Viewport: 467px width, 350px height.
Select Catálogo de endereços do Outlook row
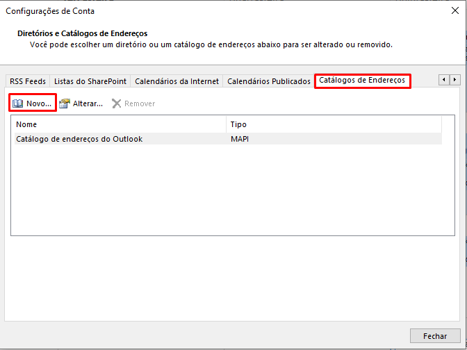click(x=79, y=139)
